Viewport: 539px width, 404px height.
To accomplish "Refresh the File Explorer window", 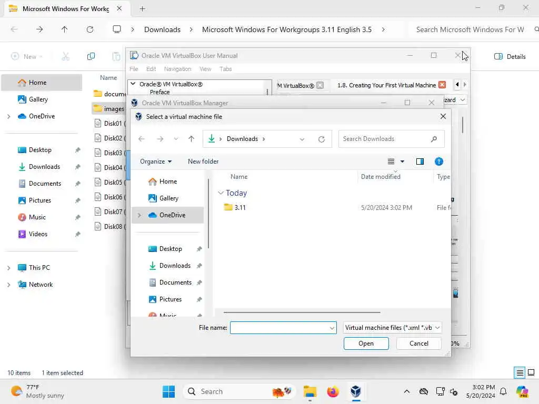I will point(90,29).
